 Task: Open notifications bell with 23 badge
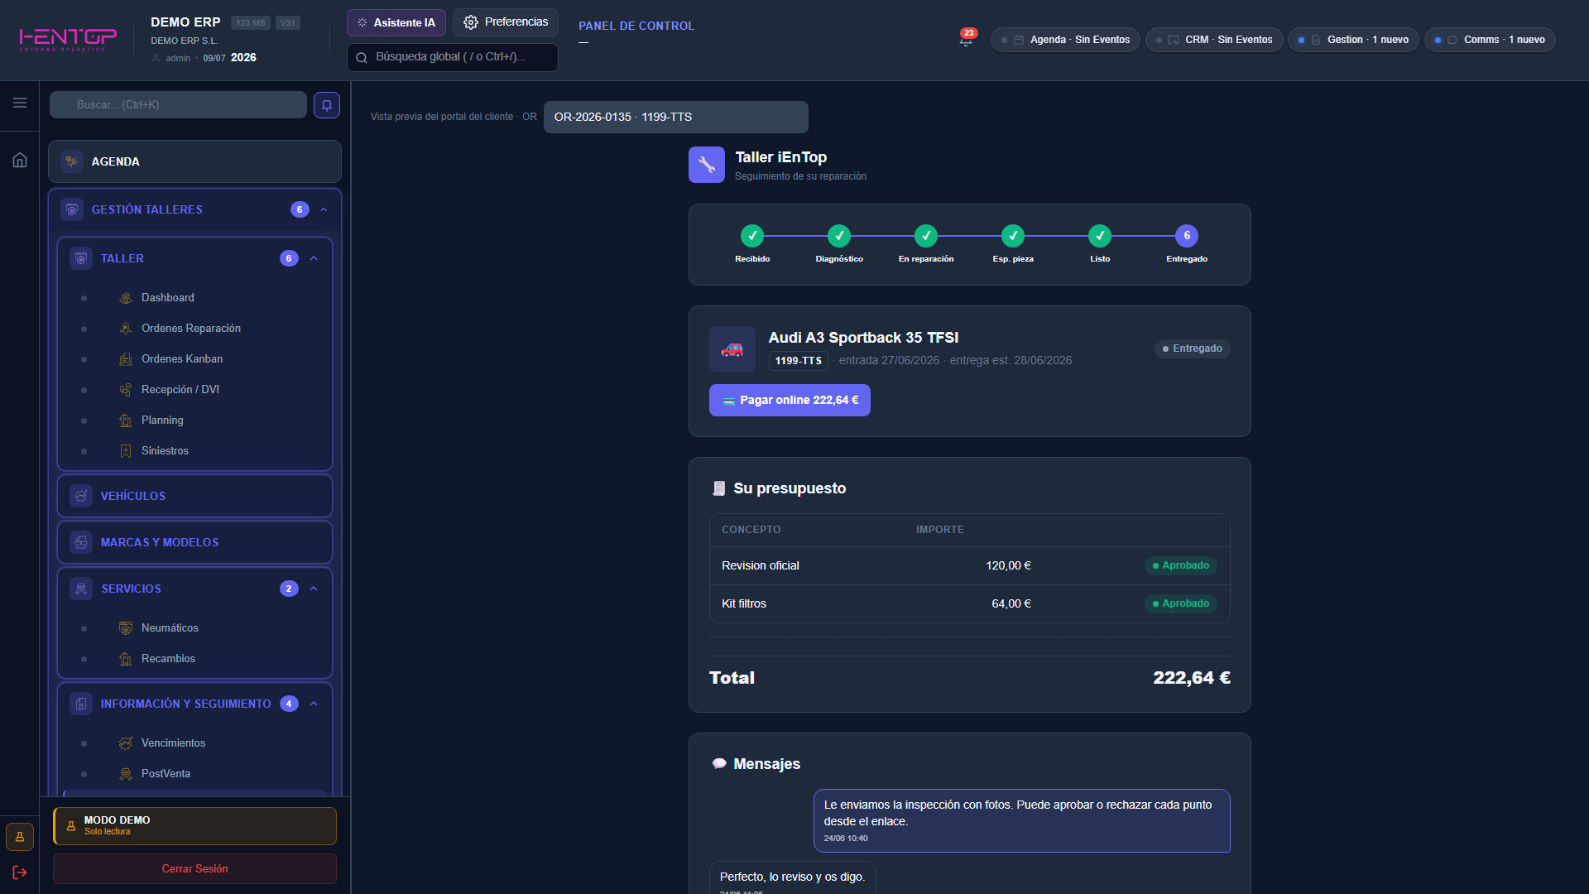coord(966,39)
